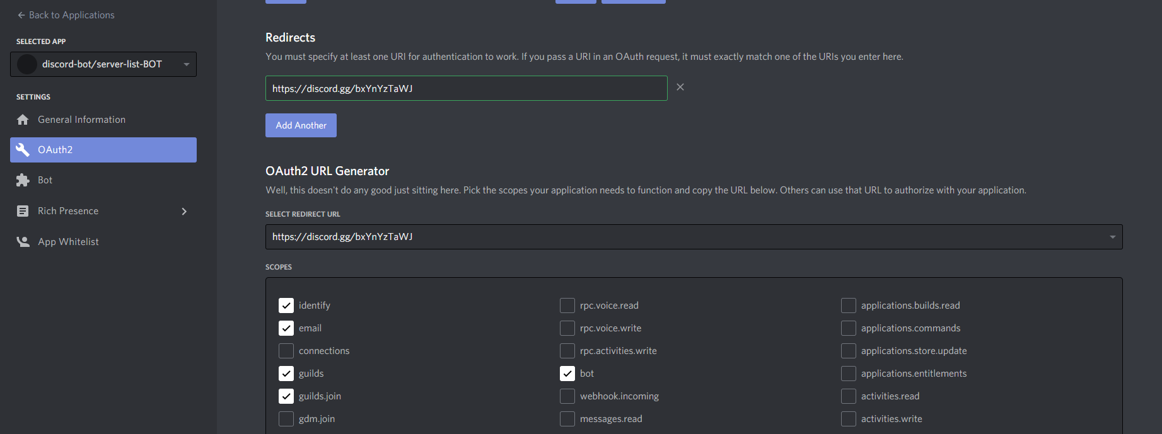Expand the Rich Presence section chevron

pyautogui.click(x=184, y=210)
